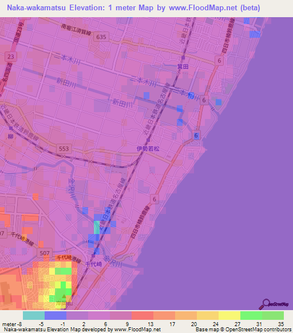Click the 千代崎 station label
This screenshot has width=293, height=333.
[93, 264]
